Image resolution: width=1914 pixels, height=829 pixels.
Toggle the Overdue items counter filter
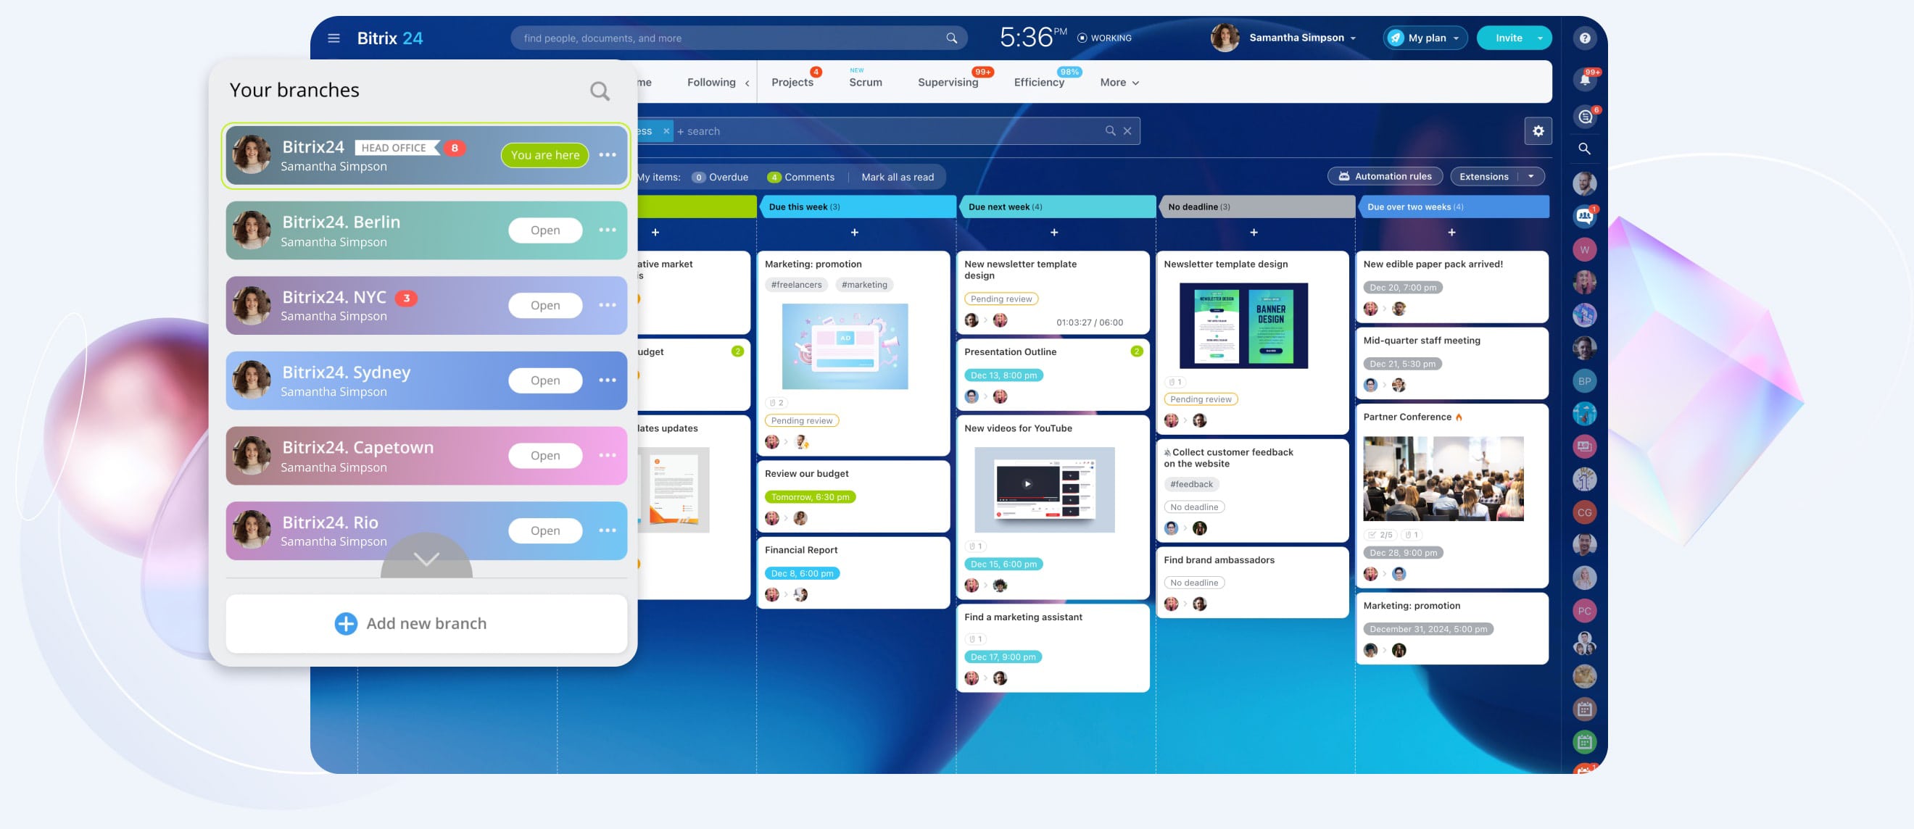click(719, 178)
